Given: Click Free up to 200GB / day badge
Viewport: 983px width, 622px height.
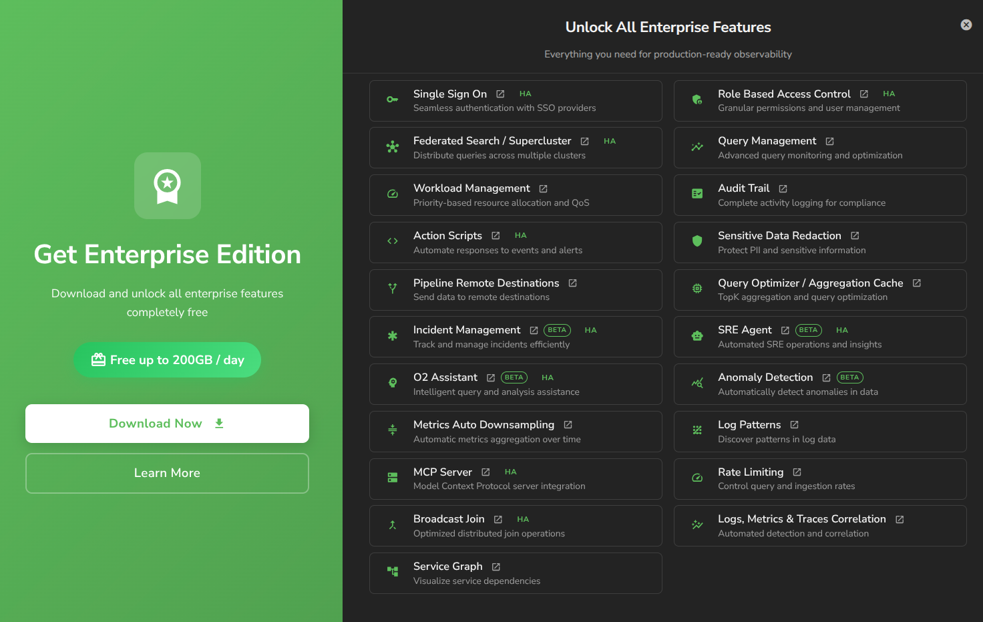Looking at the screenshot, I should pyautogui.click(x=167, y=360).
